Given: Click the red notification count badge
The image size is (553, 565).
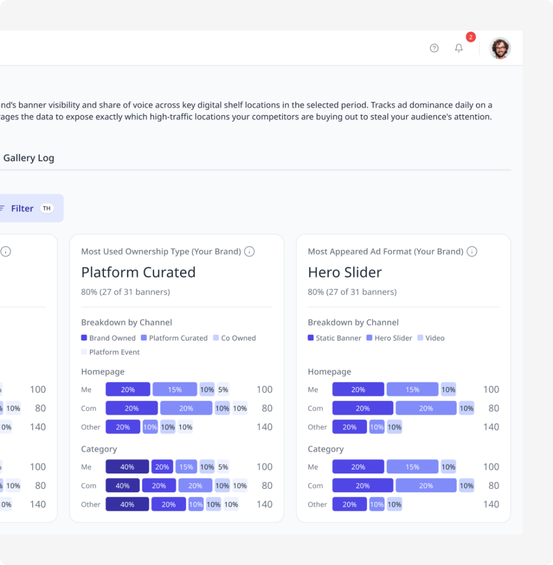Looking at the screenshot, I should (470, 37).
